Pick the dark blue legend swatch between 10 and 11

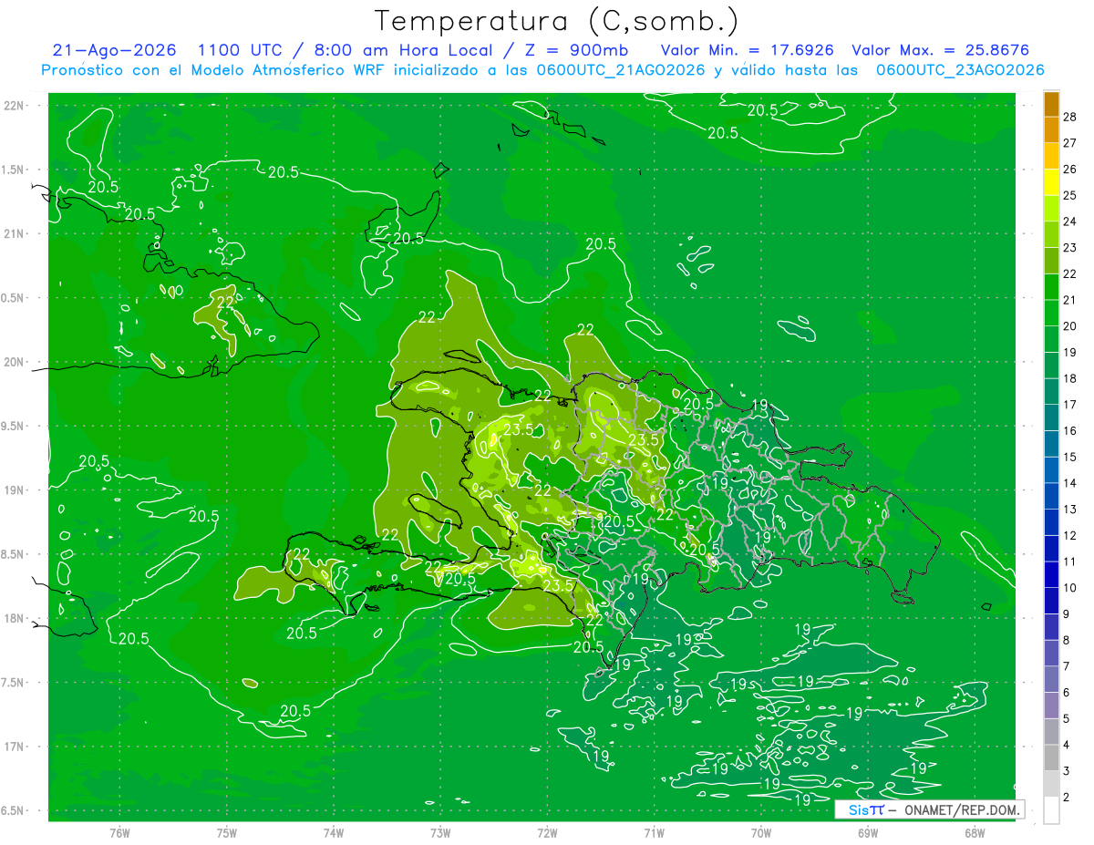pyautogui.click(x=1051, y=575)
